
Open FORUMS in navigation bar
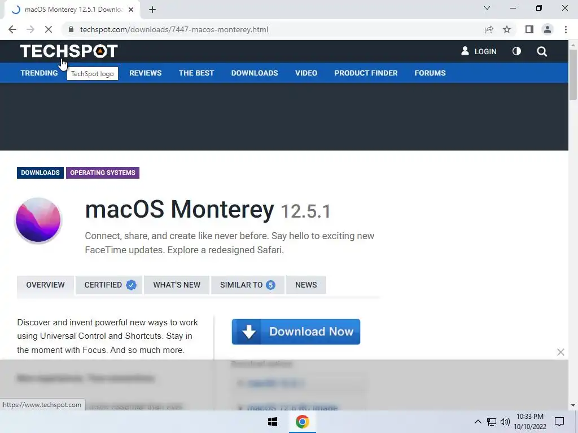coord(430,73)
